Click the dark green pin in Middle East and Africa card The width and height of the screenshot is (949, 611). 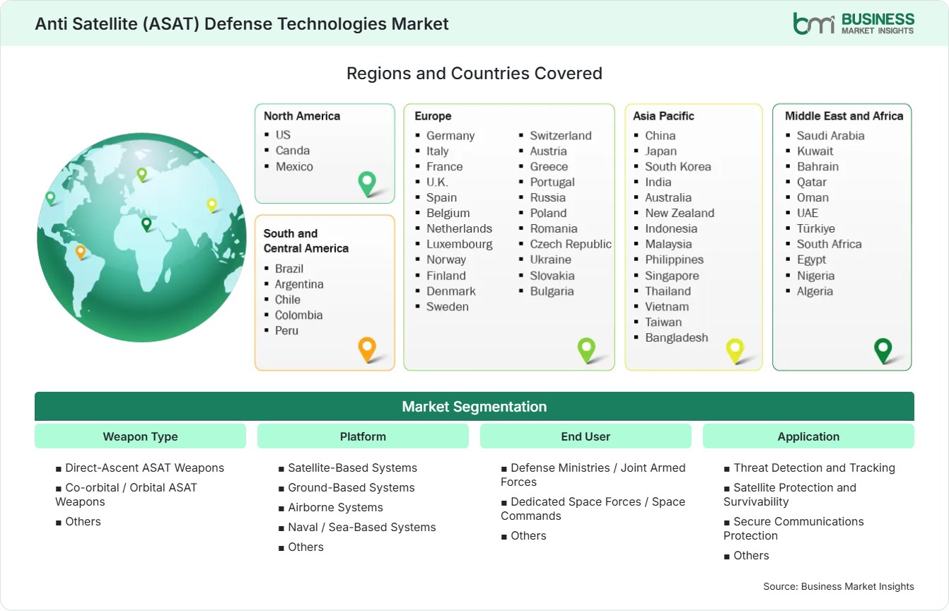point(883,350)
